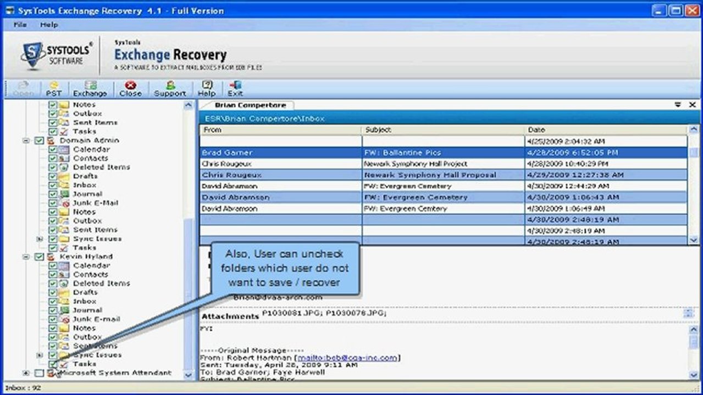Screen dimensions: 703x395
Task: Click the folder tree vertical scrollbar
Action: [189, 240]
